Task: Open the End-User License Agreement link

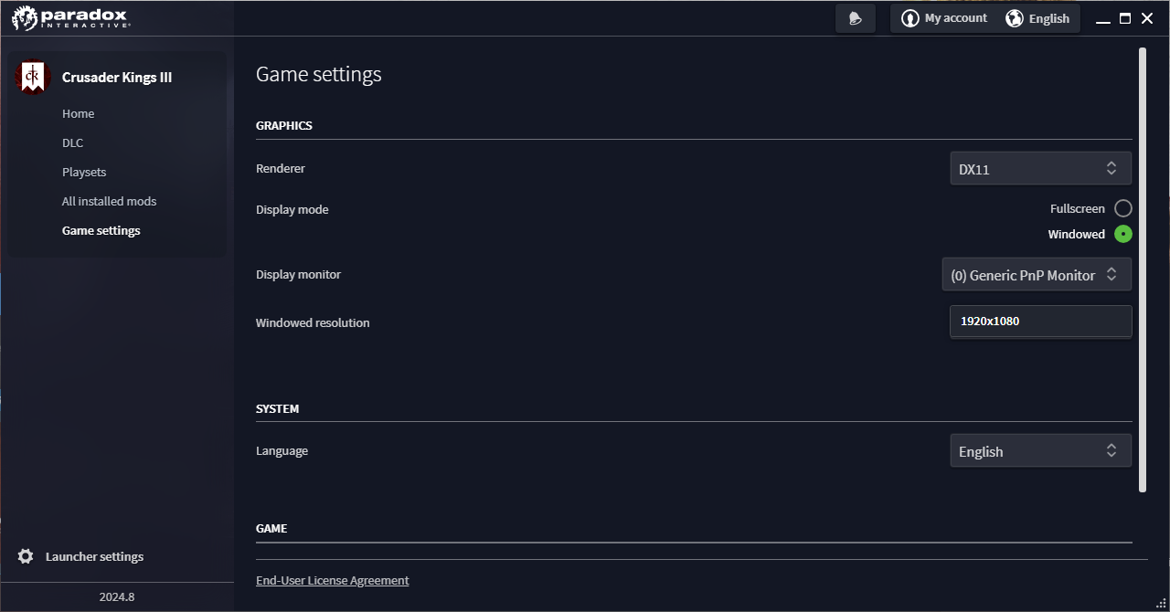Action: [333, 580]
